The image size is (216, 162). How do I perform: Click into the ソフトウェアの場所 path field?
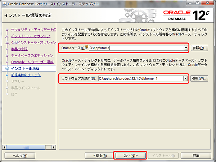141,78
